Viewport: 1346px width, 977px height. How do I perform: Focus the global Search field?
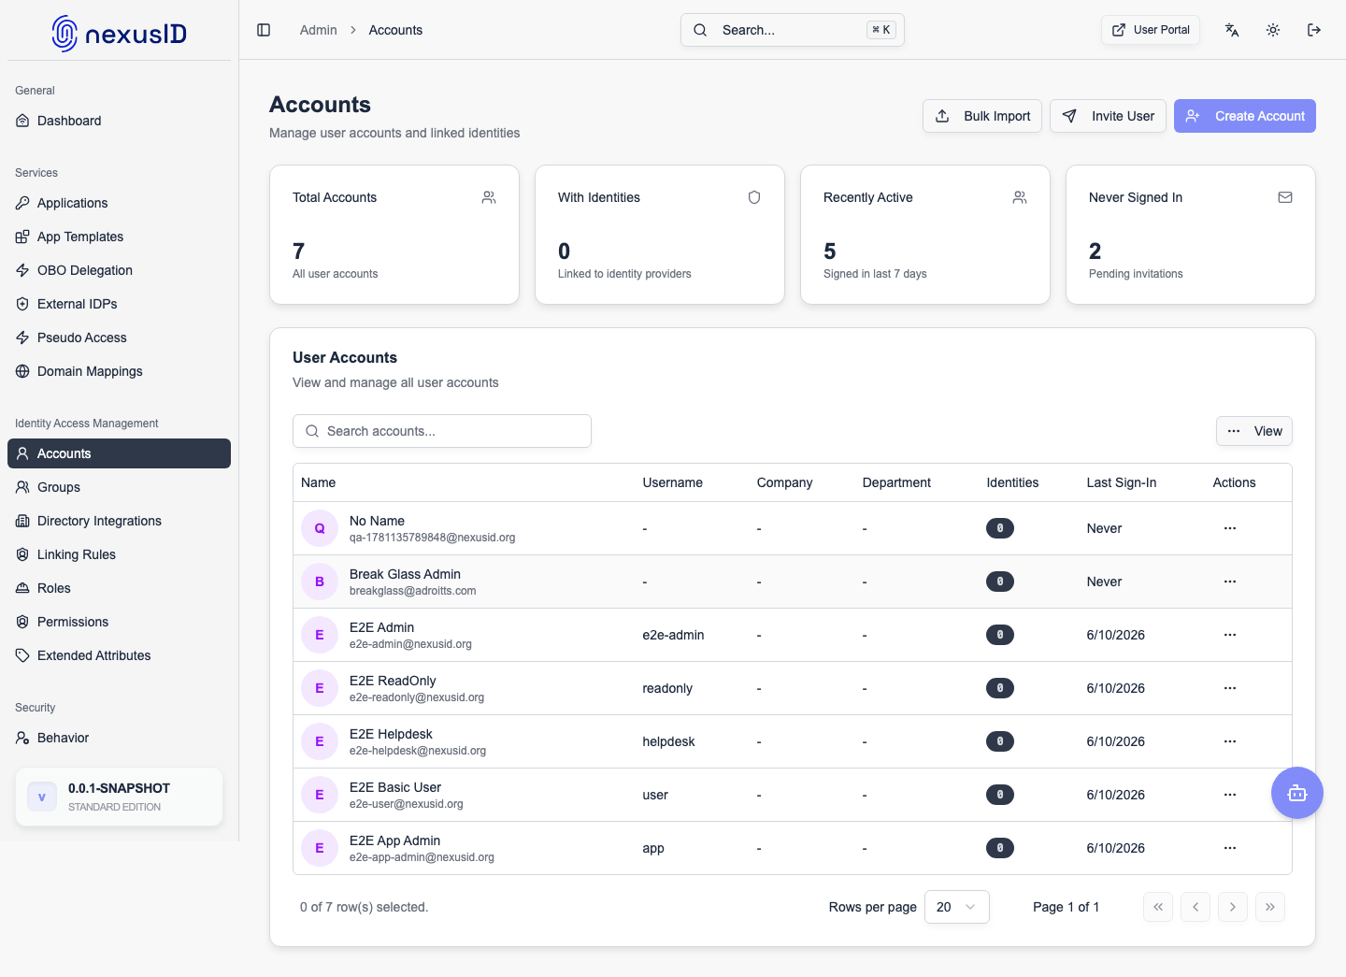click(793, 30)
